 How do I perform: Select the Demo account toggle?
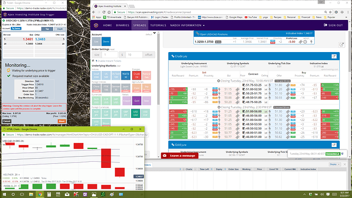tap(106, 41)
